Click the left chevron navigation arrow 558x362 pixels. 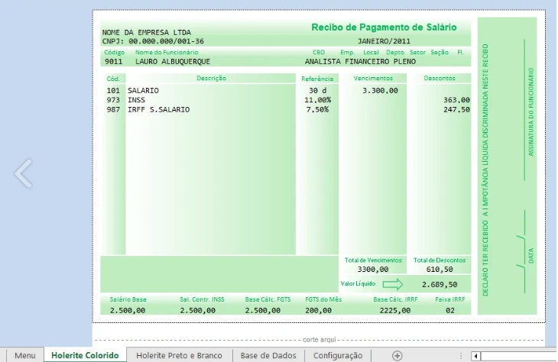(24, 174)
